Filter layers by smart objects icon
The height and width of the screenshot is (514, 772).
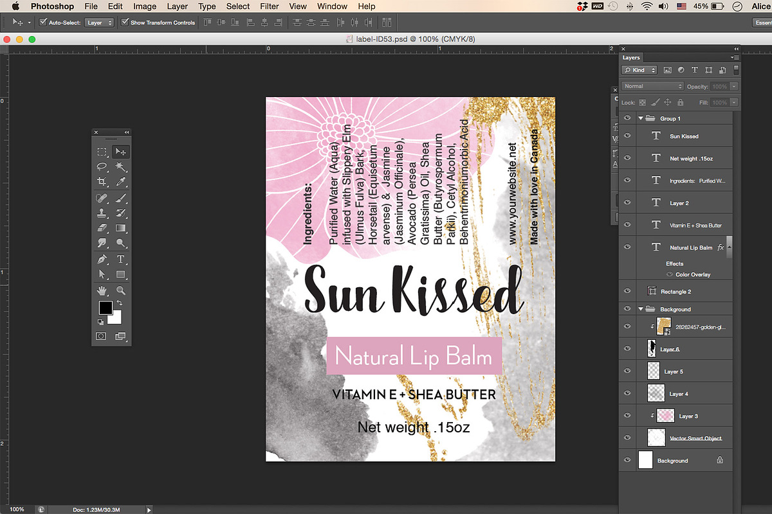722,70
